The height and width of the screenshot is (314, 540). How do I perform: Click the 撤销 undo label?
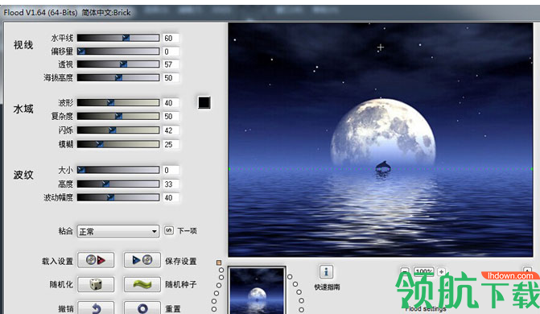click(x=66, y=309)
